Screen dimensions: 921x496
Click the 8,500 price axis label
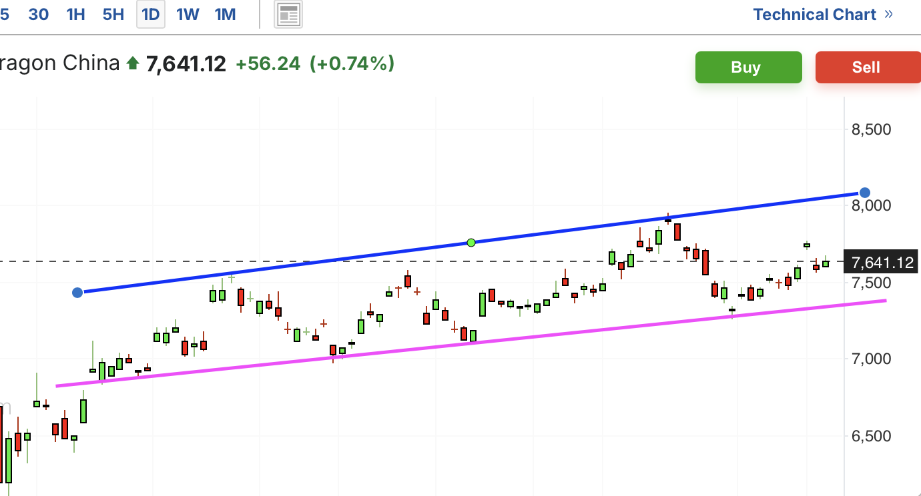pyautogui.click(x=871, y=129)
